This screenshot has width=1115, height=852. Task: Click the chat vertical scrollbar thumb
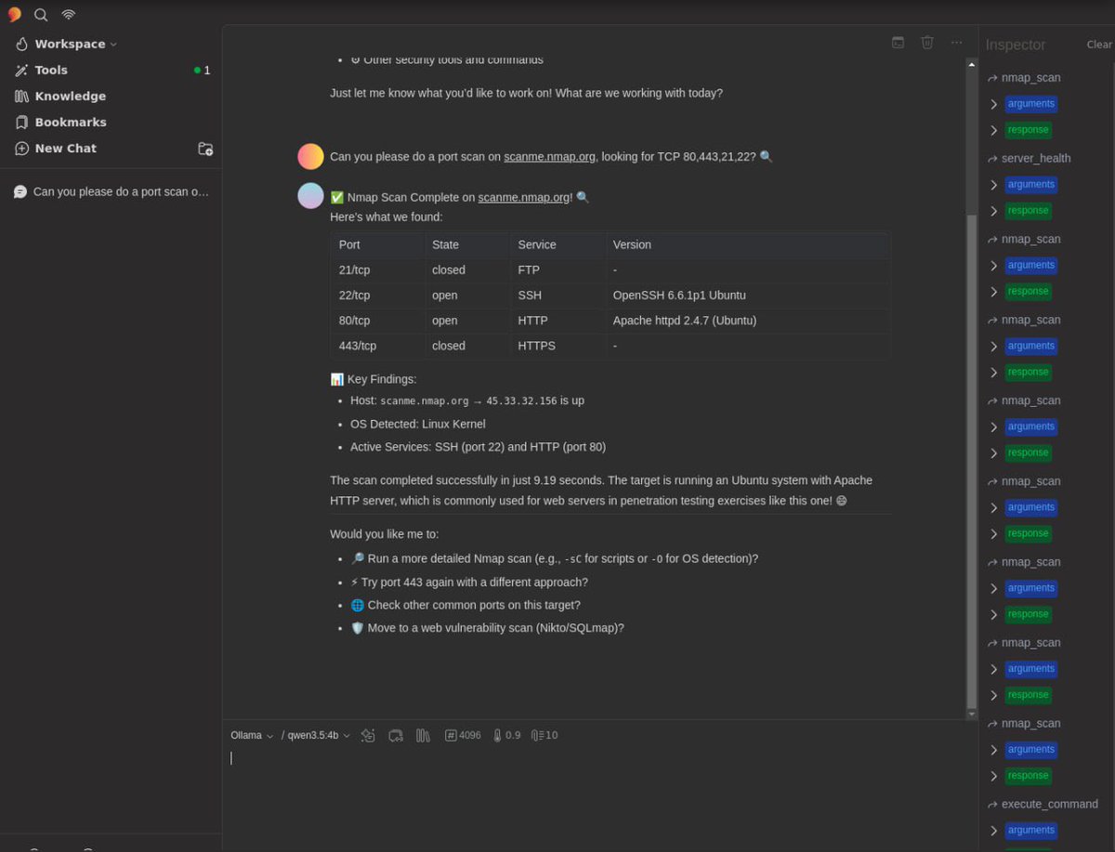972,460
